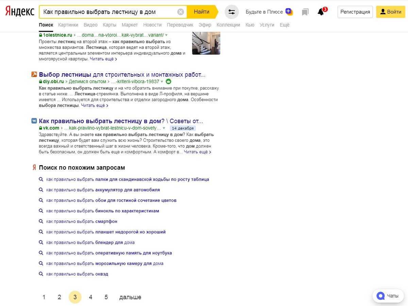Screen dimensions: 408x306
Task: Expand Читать ещё of diy.obi.ru snippet
Action: [x=95, y=106]
